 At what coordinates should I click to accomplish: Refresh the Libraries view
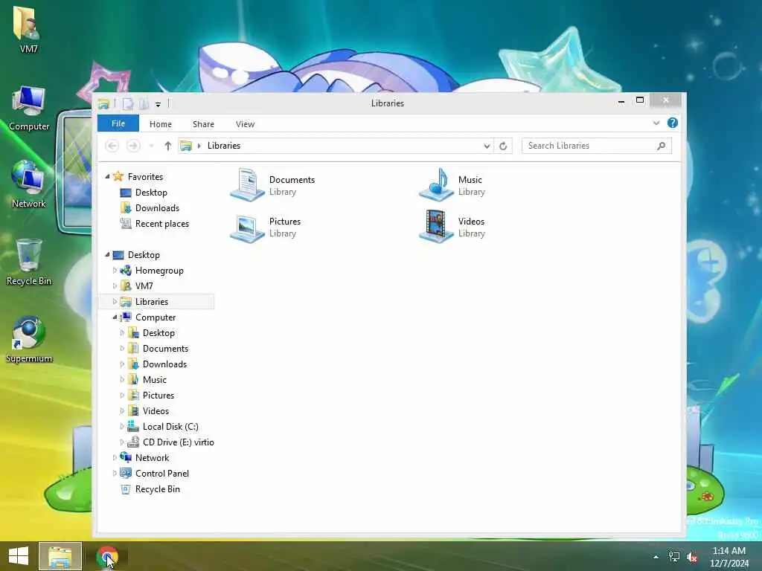(x=503, y=146)
